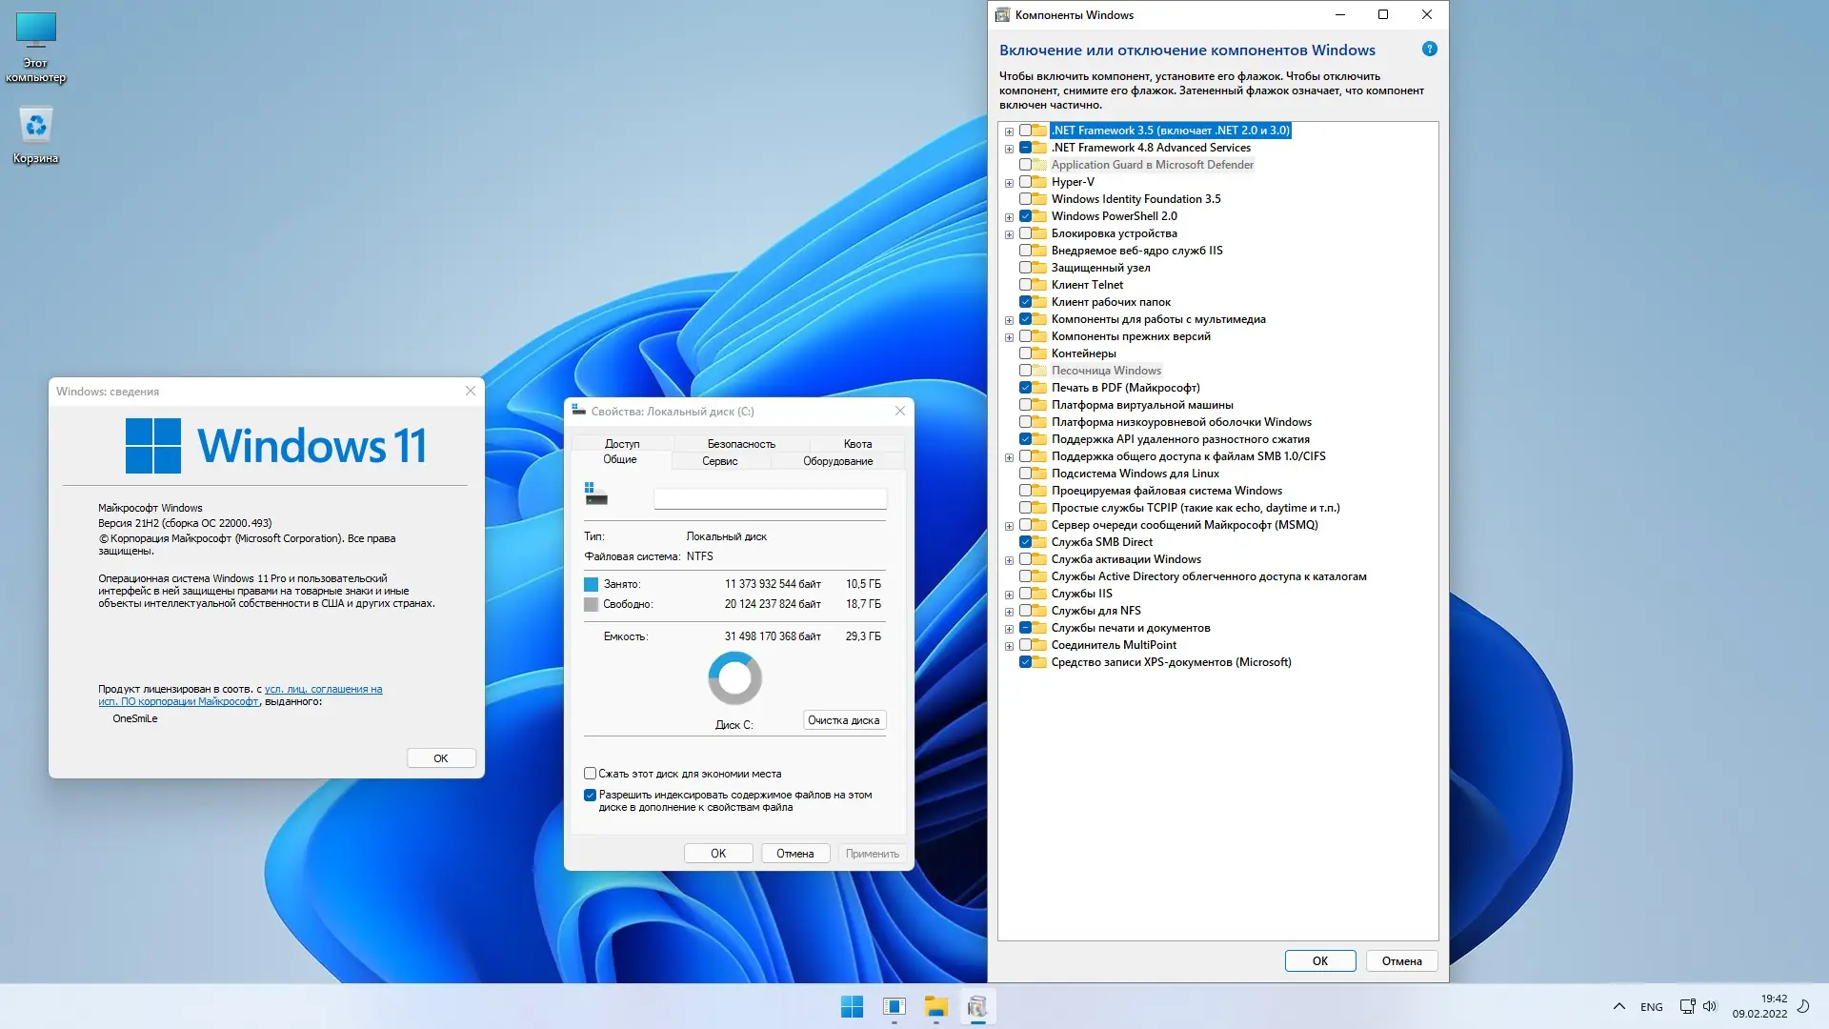
Task: Uncheck Windows PowerShell 2.0 component
Action: click(x=1026, y=216)
